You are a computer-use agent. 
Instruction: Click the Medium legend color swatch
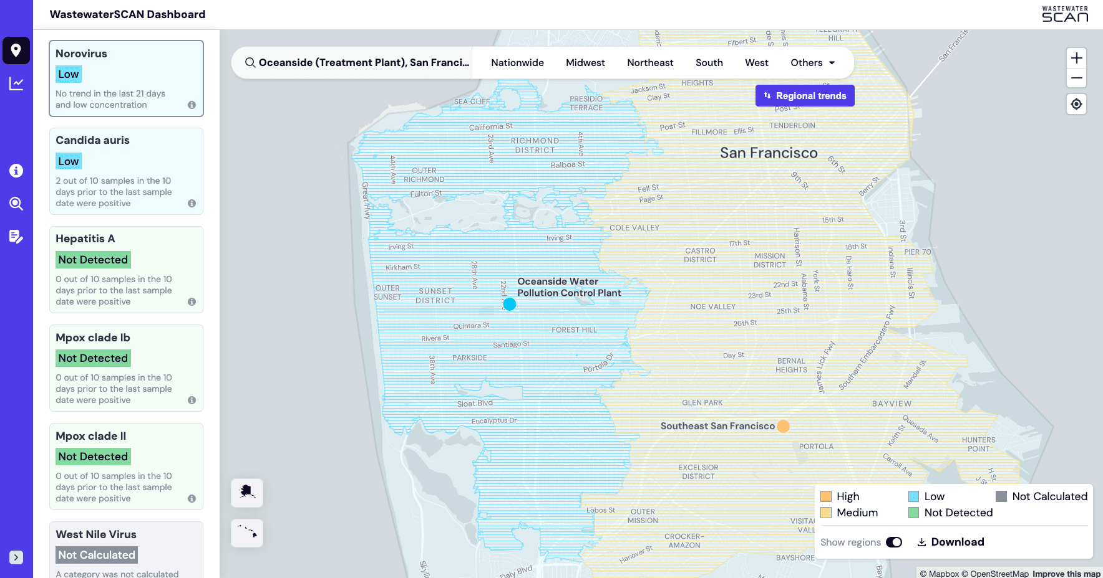pyautogui.click(x=826, y=513)
